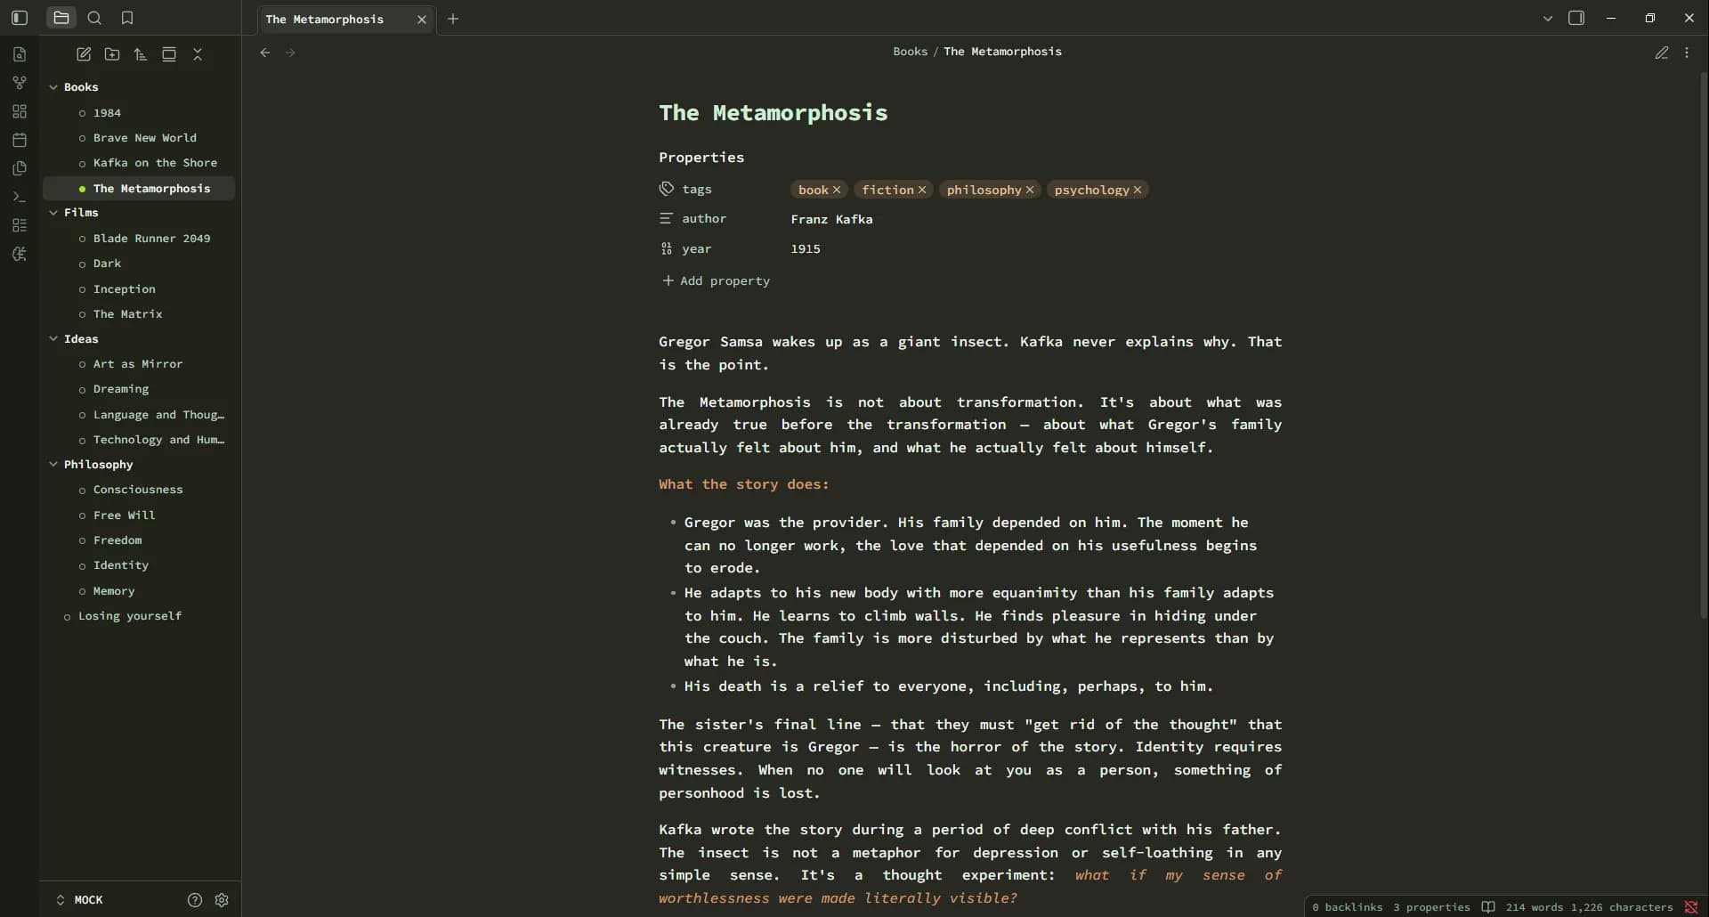Open the bookmarks pane icon
Viewport: 1709px width, 917px height.
click(x=127, y=18)
